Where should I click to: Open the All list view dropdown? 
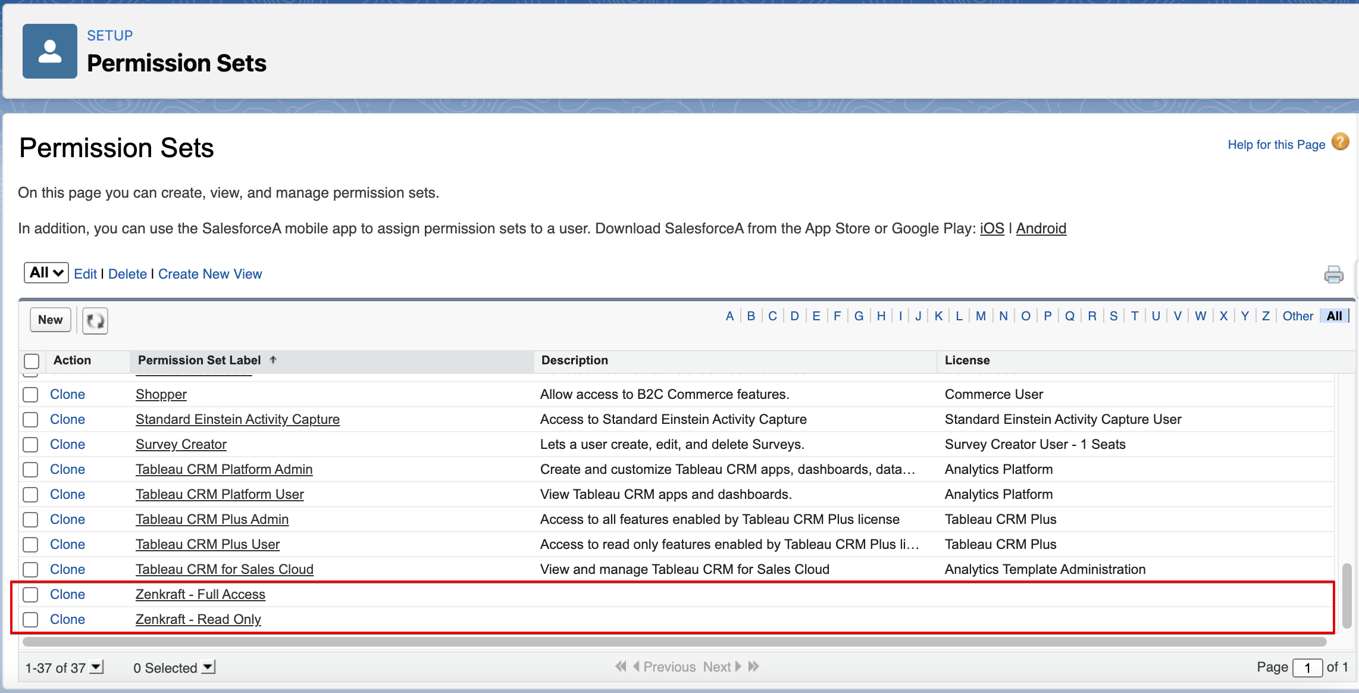pos(46,273)
